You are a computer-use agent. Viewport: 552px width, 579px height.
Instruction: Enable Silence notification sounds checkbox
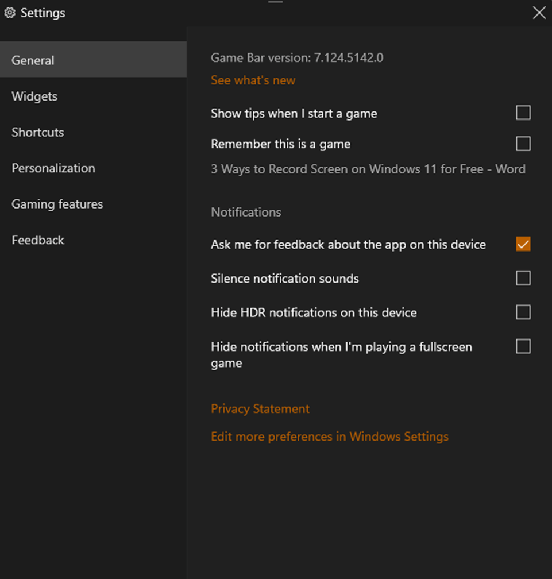tap(523, 279)
